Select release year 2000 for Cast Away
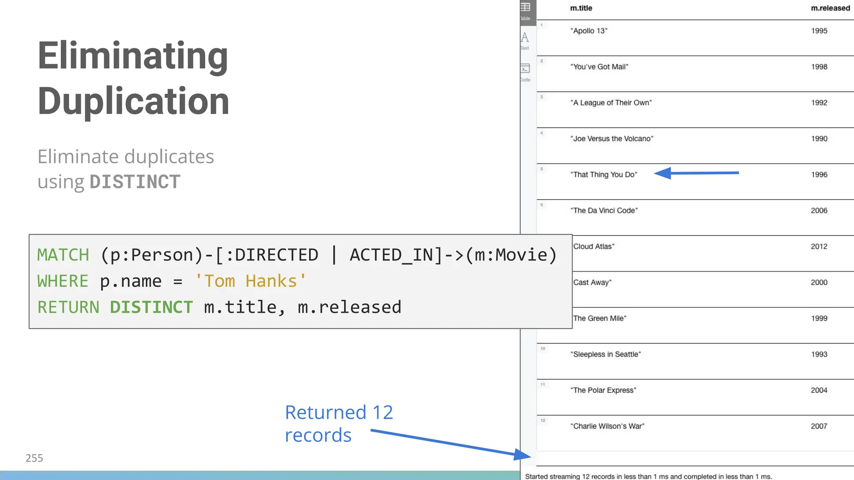Image resolution: width=854 pixels, height=480 pixels. pyautogui.click(x=819, y=282)
